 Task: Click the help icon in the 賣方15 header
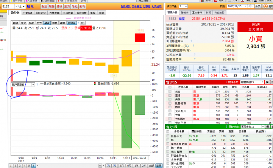click(226, 127)
